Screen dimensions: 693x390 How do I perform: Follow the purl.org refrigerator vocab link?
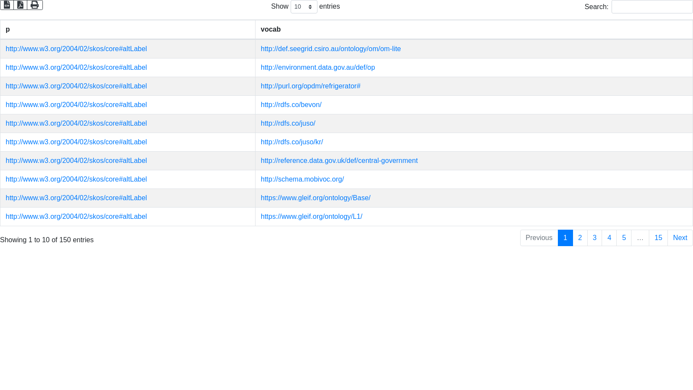point(310,86)
